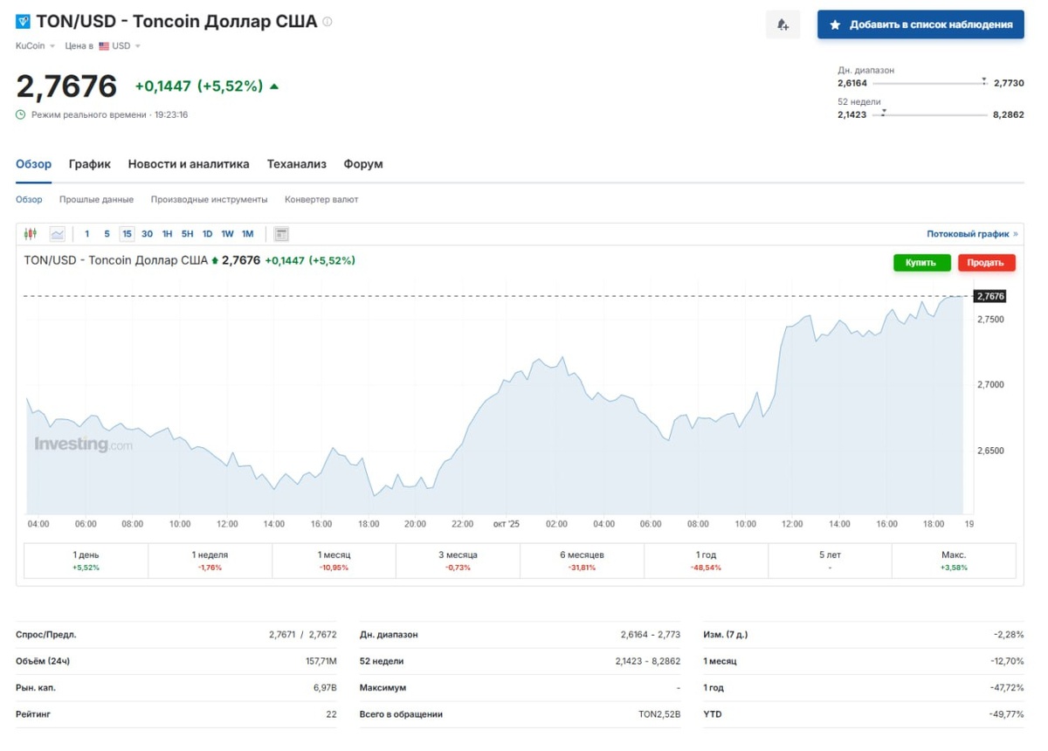This screenshot has width=1048, height=751.
Task: Click the Изм. (7 д.) value -2,28%
Action: click(x=1010, y=635)
